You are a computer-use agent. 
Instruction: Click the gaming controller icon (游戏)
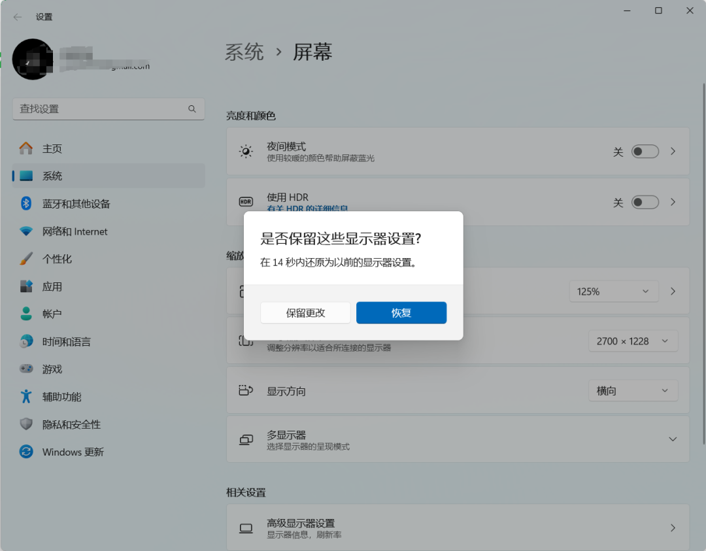coord(26,369)
